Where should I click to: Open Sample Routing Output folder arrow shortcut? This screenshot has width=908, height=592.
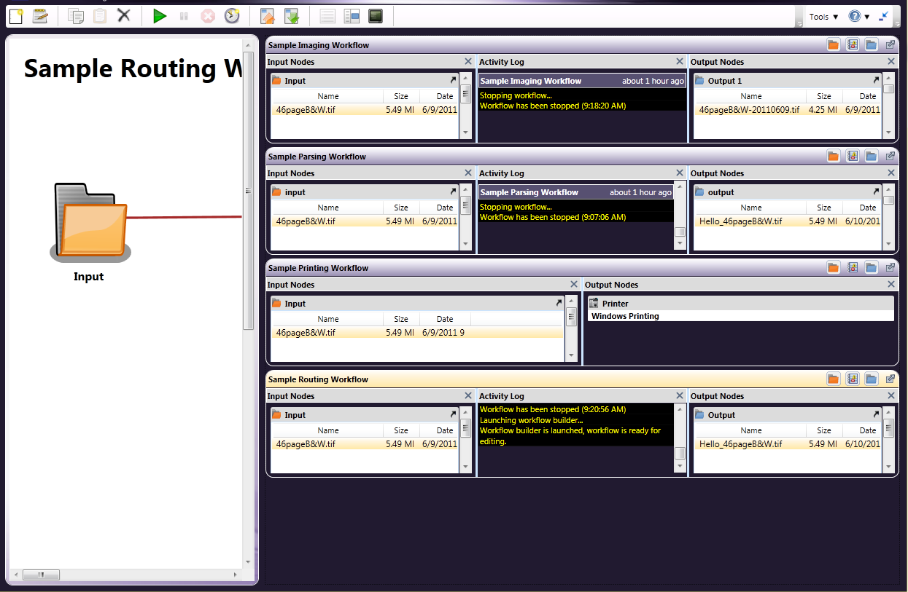[x=876, y=414]
